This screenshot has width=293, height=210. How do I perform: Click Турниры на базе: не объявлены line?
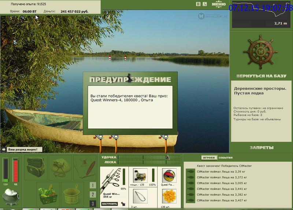pos(257,119)
